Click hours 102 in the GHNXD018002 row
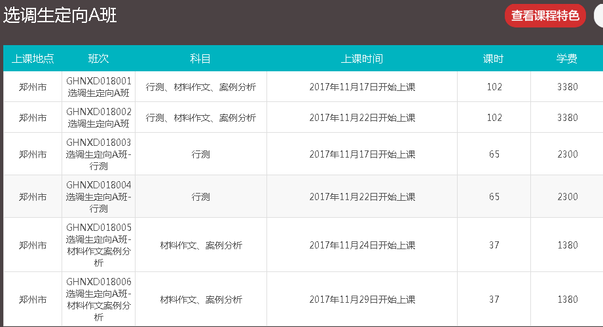603x327 pixels. tap(494, 118)
